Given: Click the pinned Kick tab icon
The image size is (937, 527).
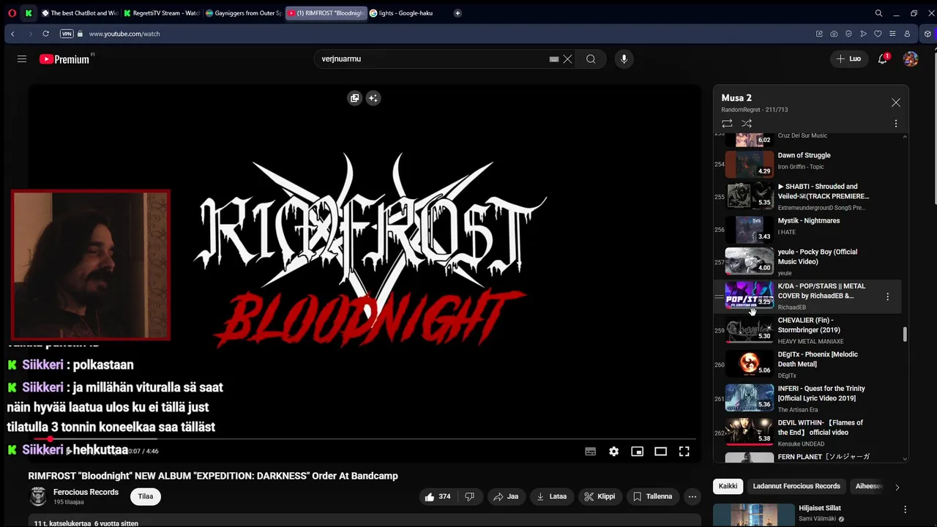Looking at the screenshot, I should (x=29, y=13).
